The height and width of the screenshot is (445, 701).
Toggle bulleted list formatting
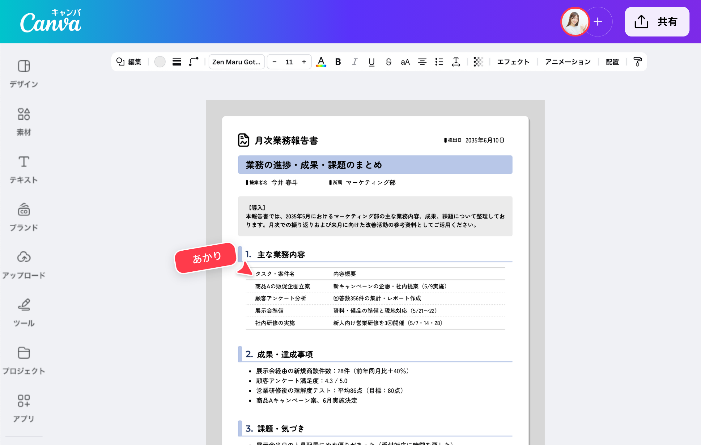point(439,62)
